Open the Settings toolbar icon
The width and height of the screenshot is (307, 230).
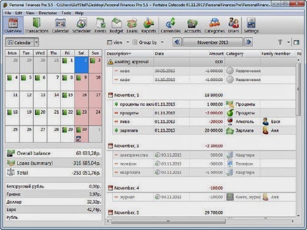(251, 25)
